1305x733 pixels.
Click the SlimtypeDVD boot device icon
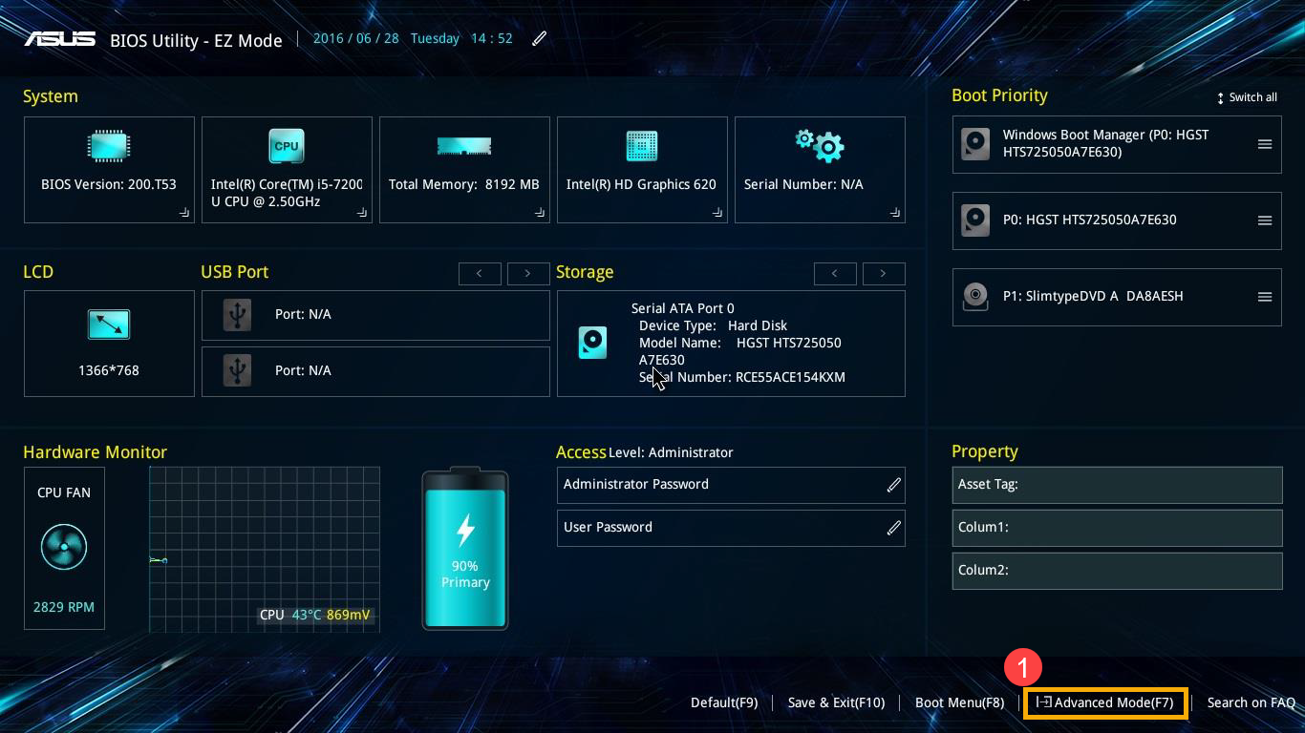pyautogui.click(x=974, y=297)
